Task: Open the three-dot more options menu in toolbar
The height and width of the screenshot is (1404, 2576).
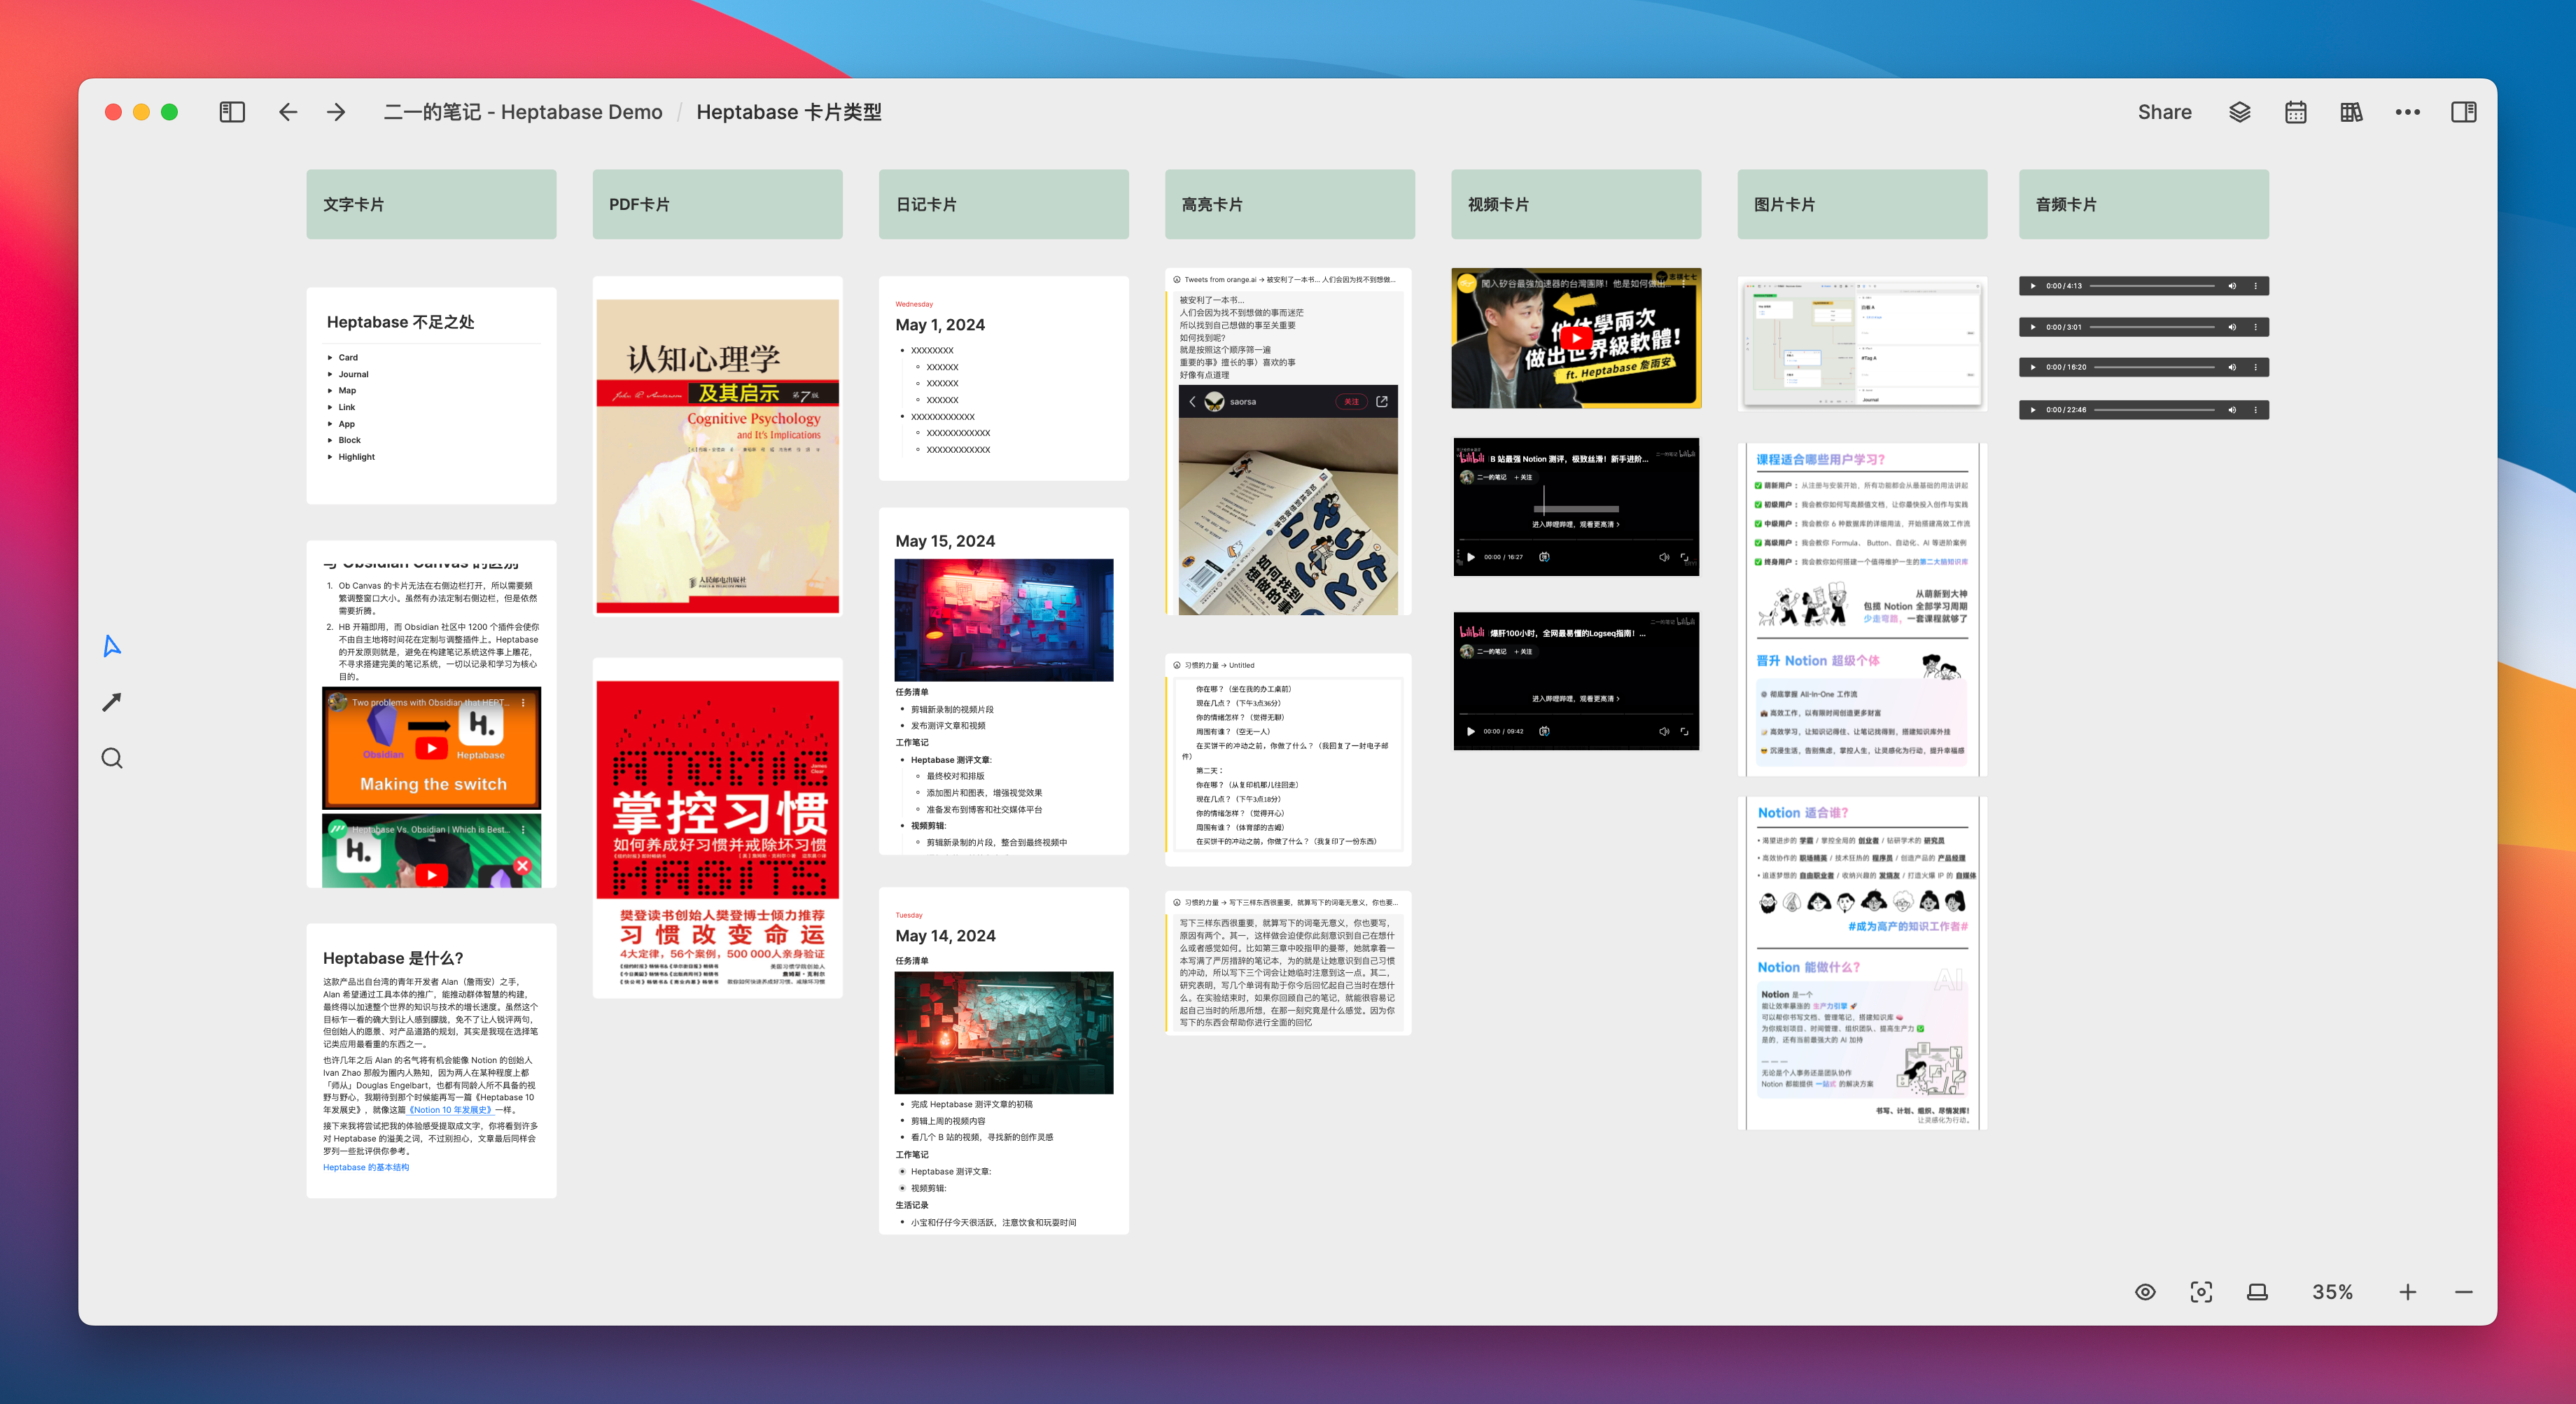Action: pyautogui.click(x=2408, y=112)
